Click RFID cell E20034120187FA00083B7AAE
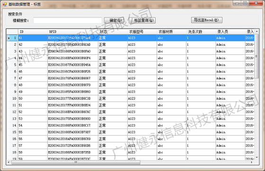Image resolution: width=265 pixels, height=171 pixels. [x=73, y=38]
